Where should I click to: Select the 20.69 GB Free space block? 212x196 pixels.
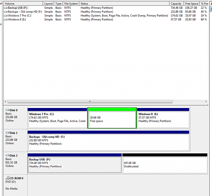click(x=112, y=118)
